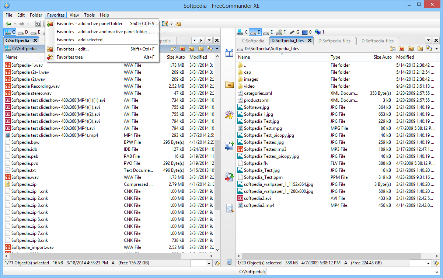Select drive E in right panel
This screenshot has width=443, height=278.
[x=268, y=32]
